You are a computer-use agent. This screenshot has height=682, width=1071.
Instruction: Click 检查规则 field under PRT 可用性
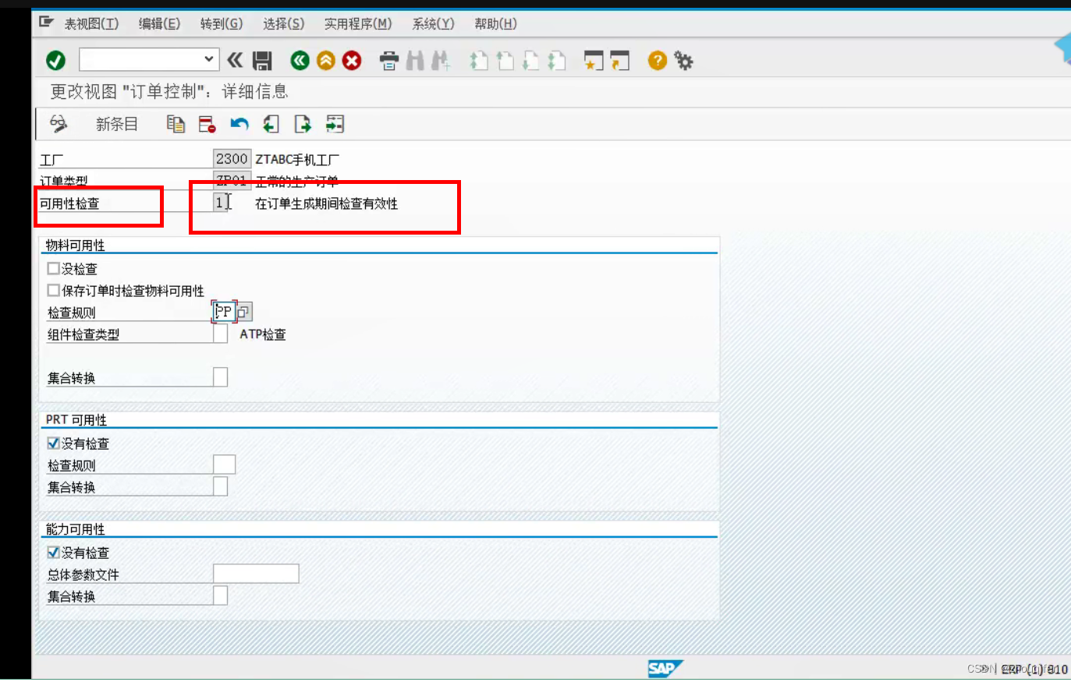(x=224, y=465)
